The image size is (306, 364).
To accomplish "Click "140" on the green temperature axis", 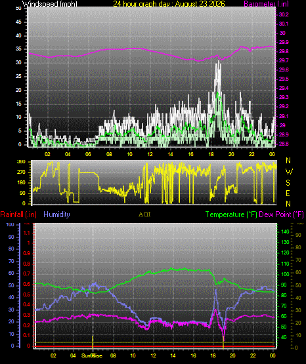I will (x=285, y=232).
